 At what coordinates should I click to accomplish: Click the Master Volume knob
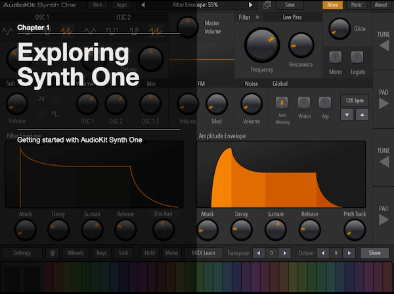pos(188,27)
